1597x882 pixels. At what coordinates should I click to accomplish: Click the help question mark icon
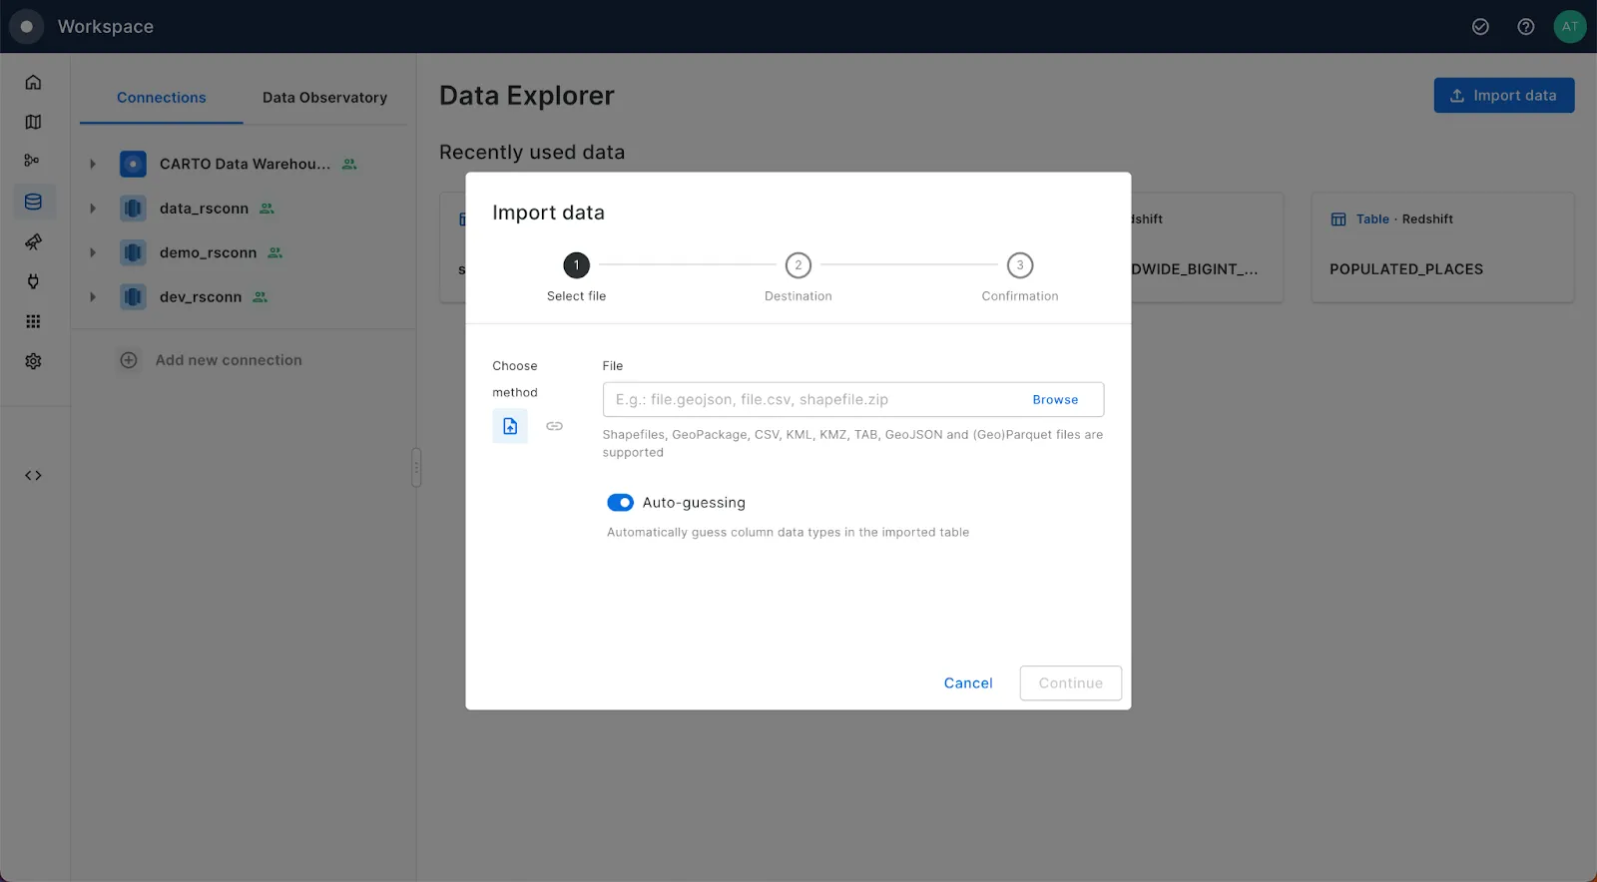[x=1525, y=27]
